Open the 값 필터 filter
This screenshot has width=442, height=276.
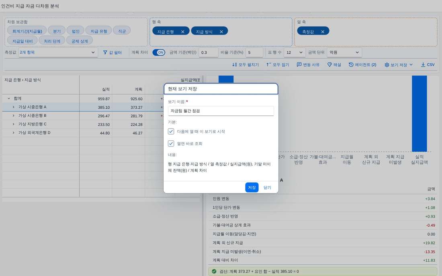tap(112, 52)
